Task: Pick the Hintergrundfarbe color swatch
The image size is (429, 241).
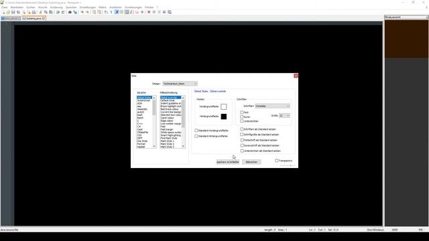Action: [x=223, y=116]
